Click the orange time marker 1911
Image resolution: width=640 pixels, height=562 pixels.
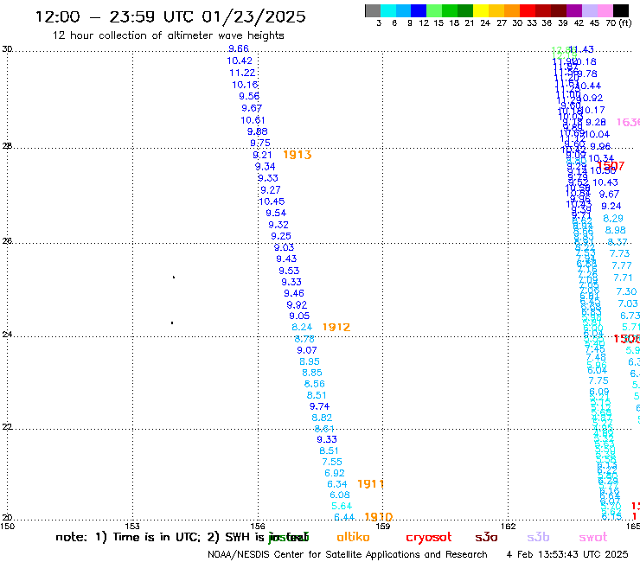coord(371,484)
